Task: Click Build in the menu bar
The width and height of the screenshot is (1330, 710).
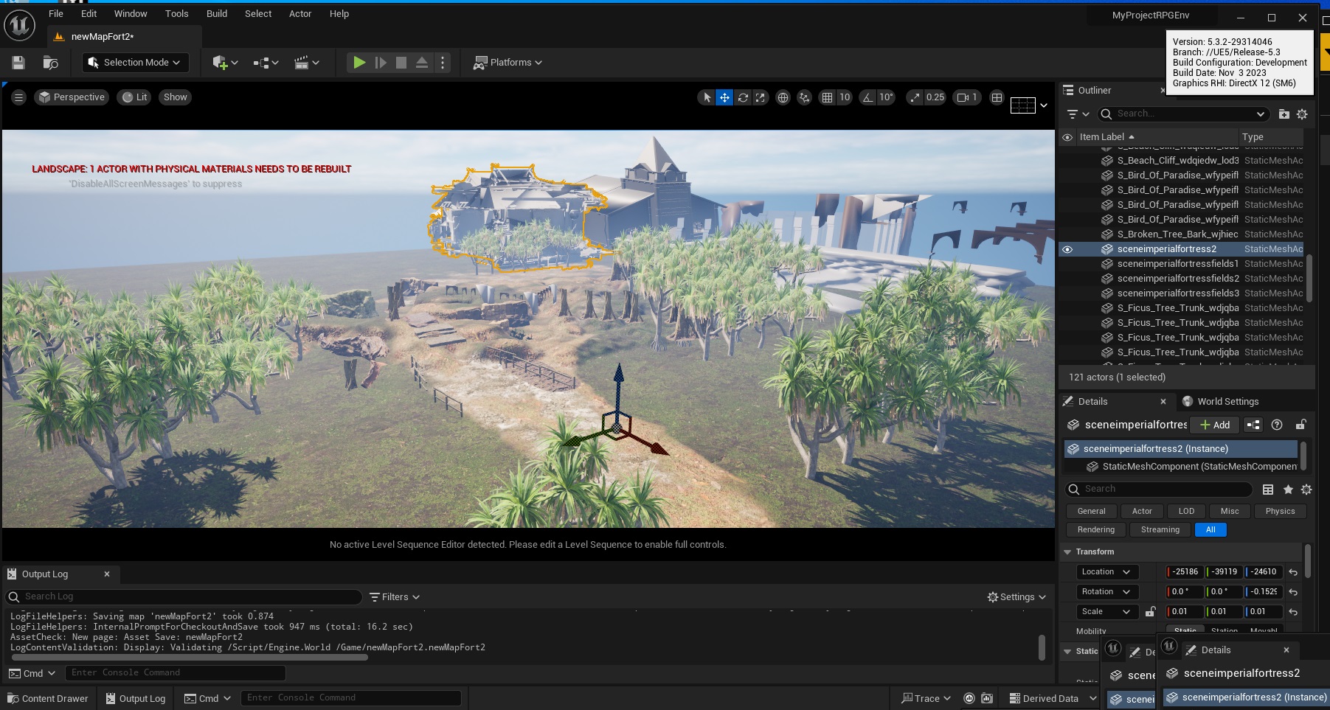Action: pos(217,13)
